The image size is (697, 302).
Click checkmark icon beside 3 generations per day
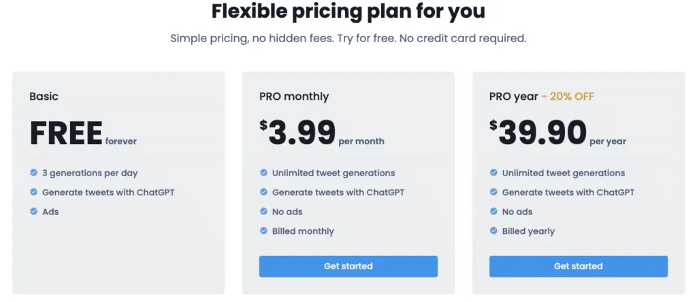tap(34, 173)
